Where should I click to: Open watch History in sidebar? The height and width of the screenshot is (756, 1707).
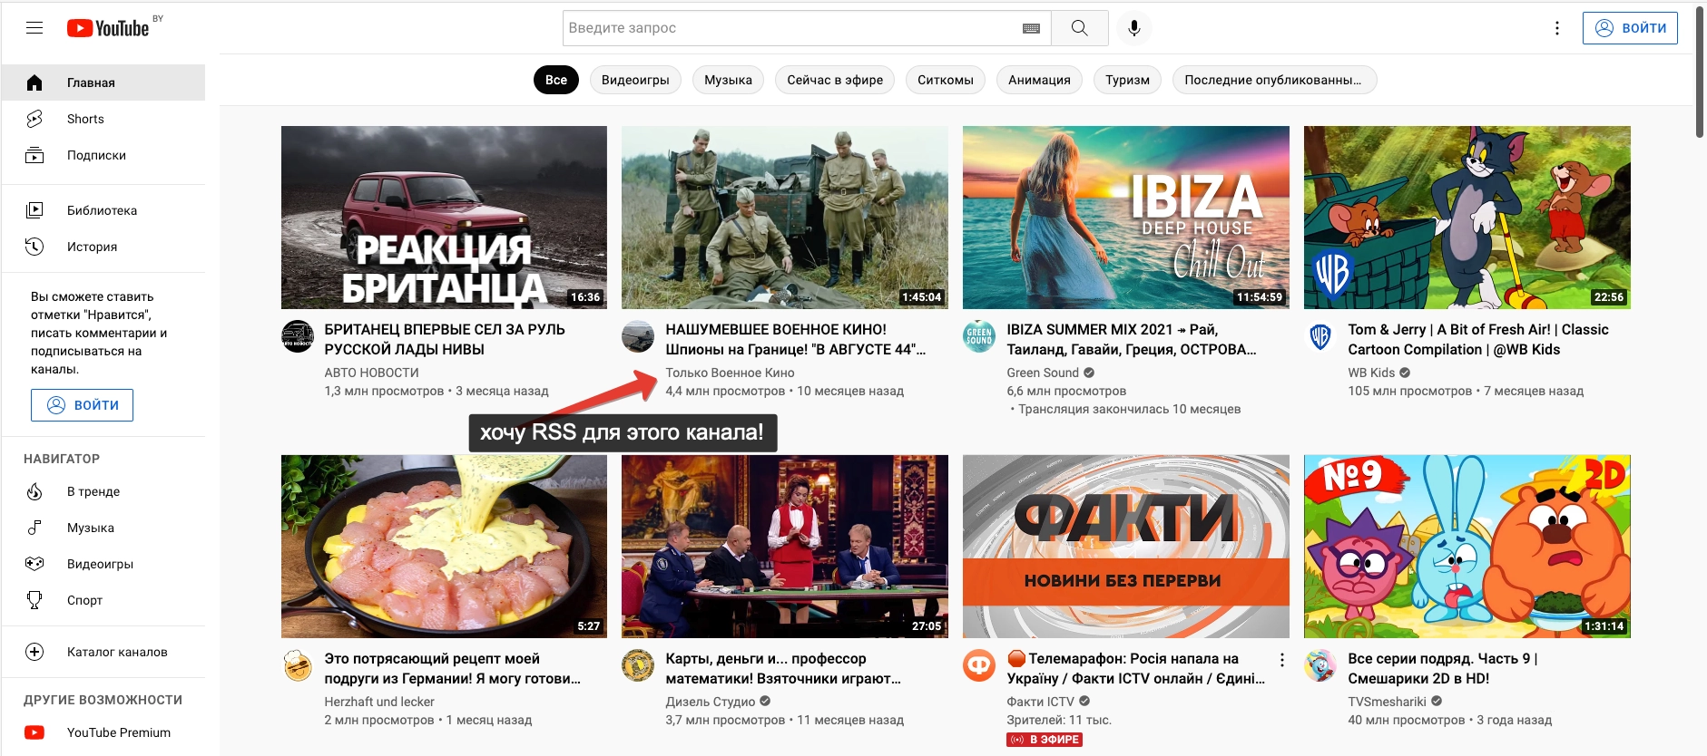coord(92,247)
